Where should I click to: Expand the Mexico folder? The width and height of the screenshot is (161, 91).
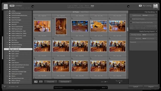pyautogui.click(x=7, y=76)
